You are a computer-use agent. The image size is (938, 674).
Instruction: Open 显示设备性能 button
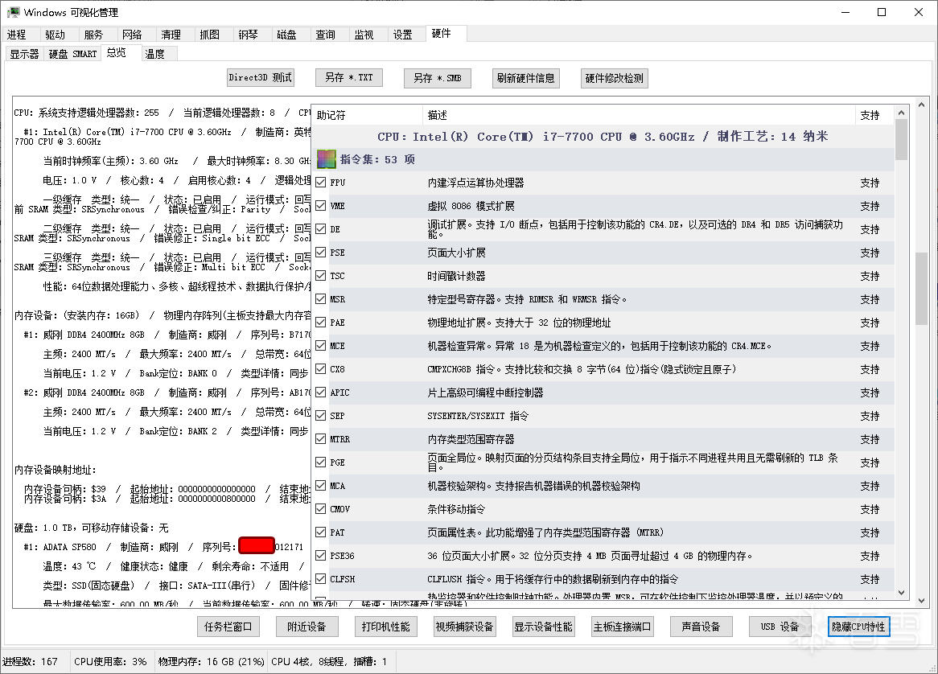pyautogui.click(x=544, y=627)
